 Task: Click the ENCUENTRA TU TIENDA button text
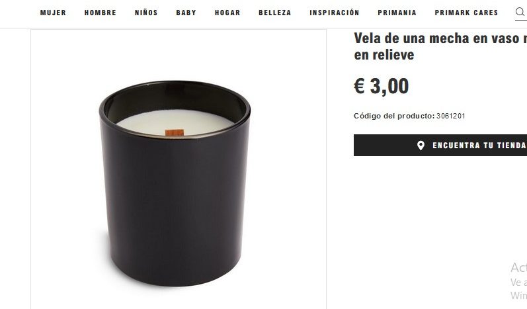[x=479, y=146]
